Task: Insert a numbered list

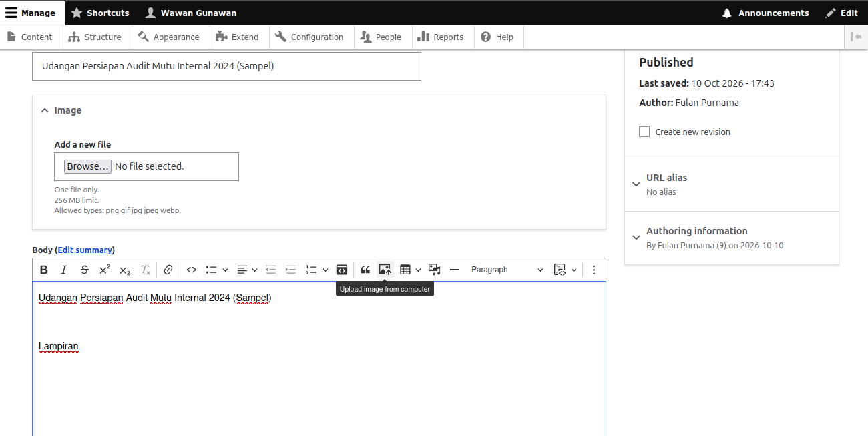Action: pos(312,270)
